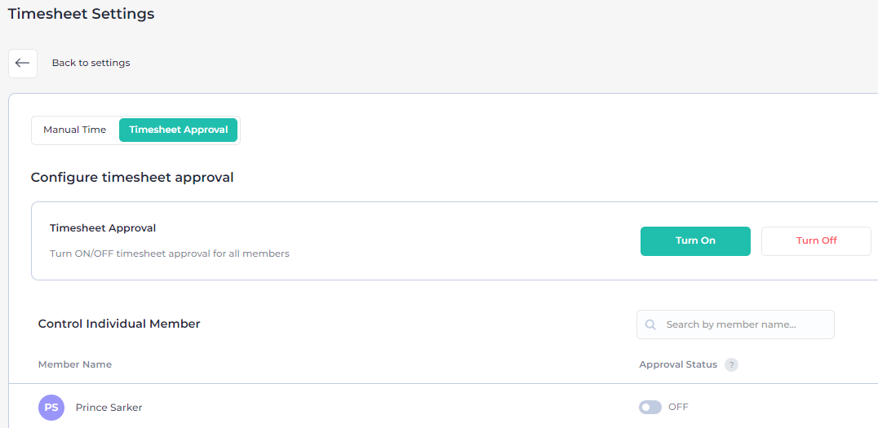The height and width of the screenshot is (428, 878).
Task: Click the Member Name column header
Action: coord(75,364)
